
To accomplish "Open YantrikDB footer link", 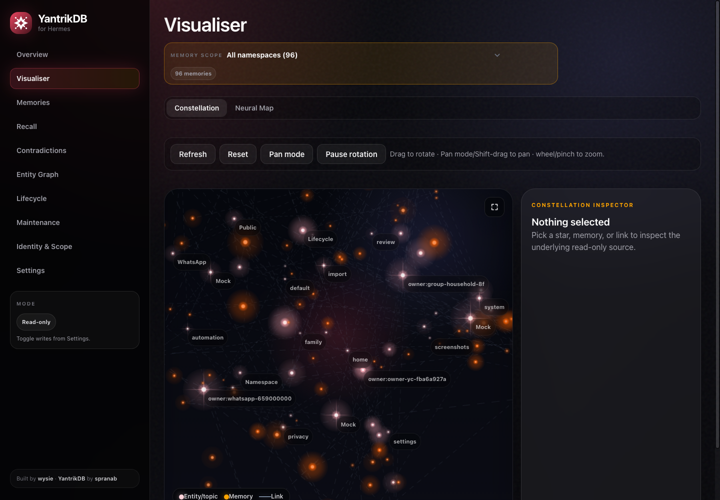I will tap(71, 478).
